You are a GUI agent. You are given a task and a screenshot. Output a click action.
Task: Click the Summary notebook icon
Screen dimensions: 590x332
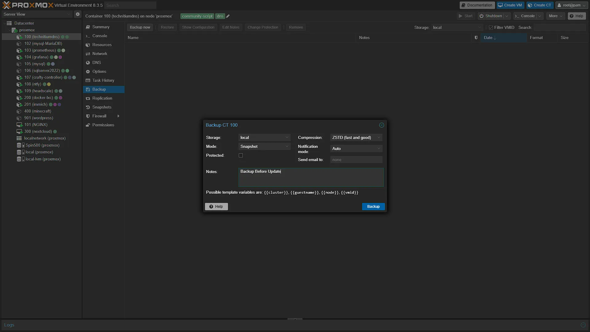pyautogui.click(x=88, y=27)
